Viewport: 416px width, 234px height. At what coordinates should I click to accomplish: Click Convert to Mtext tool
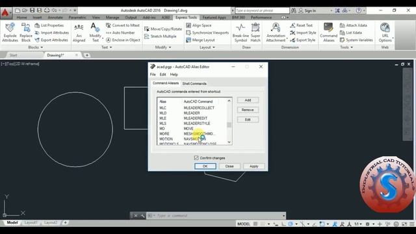tap(123, 25)
